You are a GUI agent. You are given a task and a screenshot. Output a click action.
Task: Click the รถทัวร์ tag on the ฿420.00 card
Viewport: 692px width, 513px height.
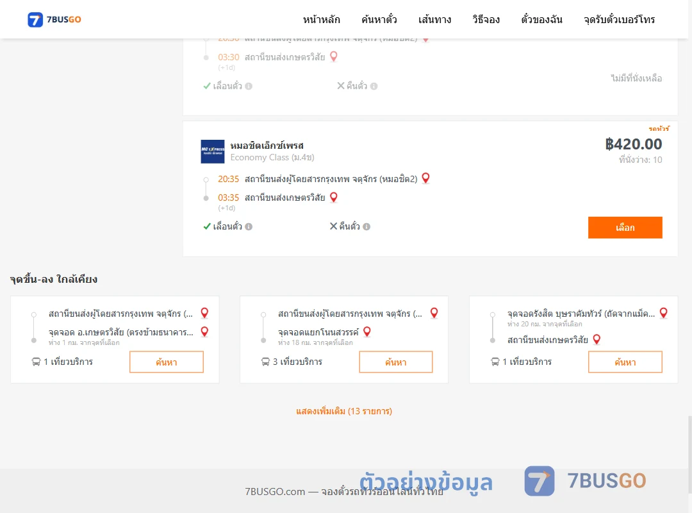[659, 129]
